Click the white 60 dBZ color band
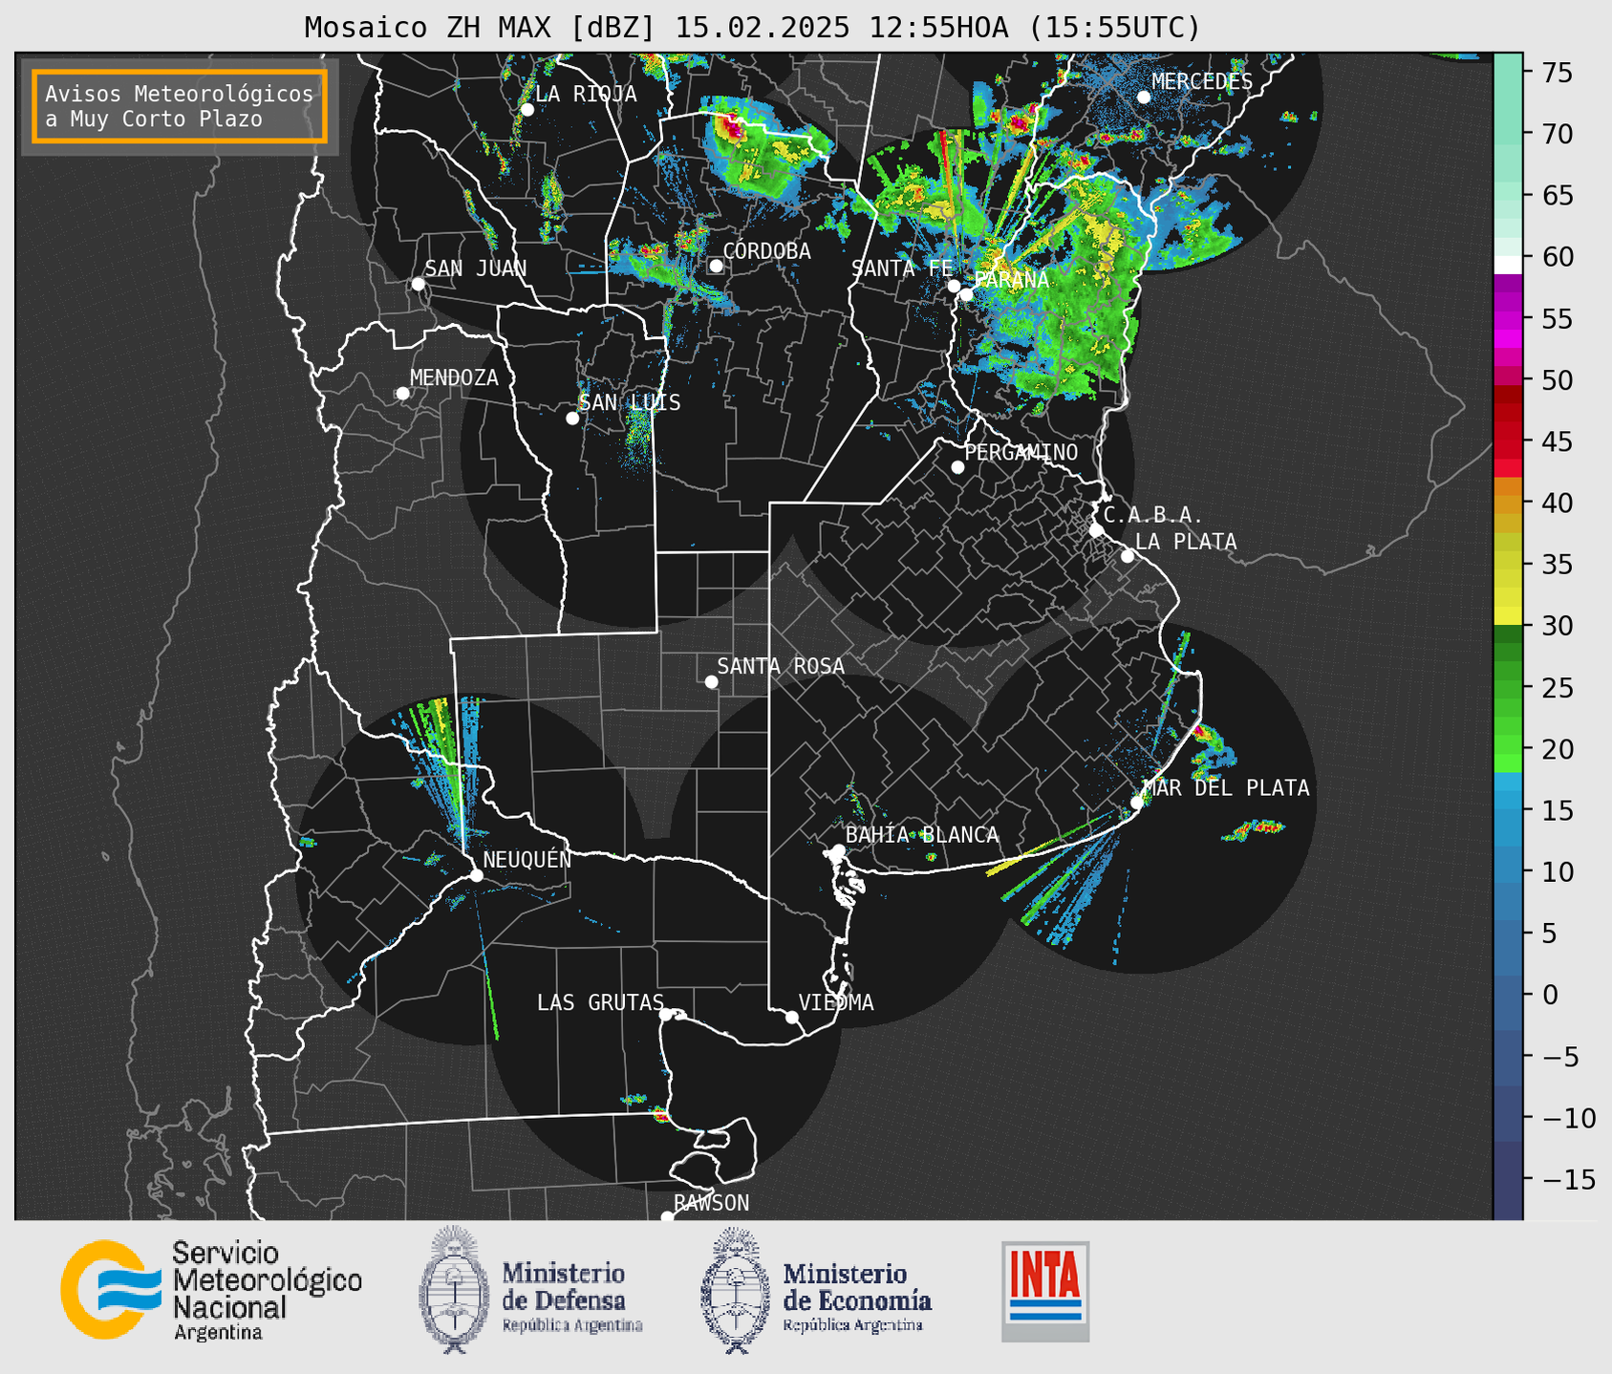Screen dimensions: 1612x1374 1508,265
